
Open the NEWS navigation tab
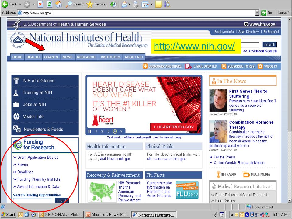click(68, 57)
